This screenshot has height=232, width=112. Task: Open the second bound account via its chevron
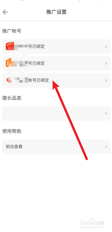pos(106,63)
